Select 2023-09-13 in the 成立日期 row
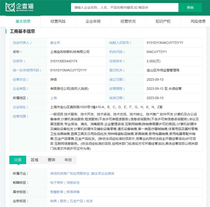The image size is (210, 207). pyautogui.click(x=155, y=79)
